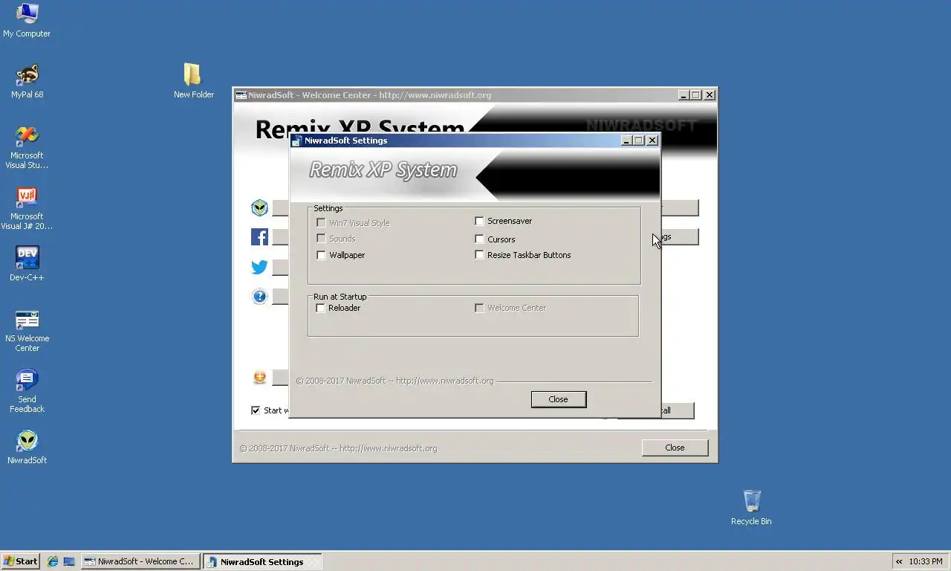Minimize the NiwradSoft Settings window
The width and height of the screenshot is (951, 571).
(626, 141)
